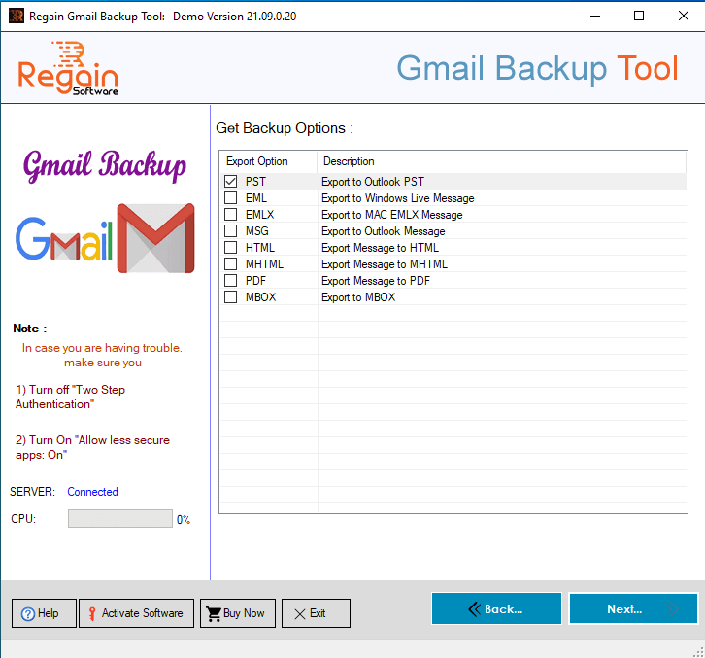Click the question mark Help icon

click(x=28, y=614)
